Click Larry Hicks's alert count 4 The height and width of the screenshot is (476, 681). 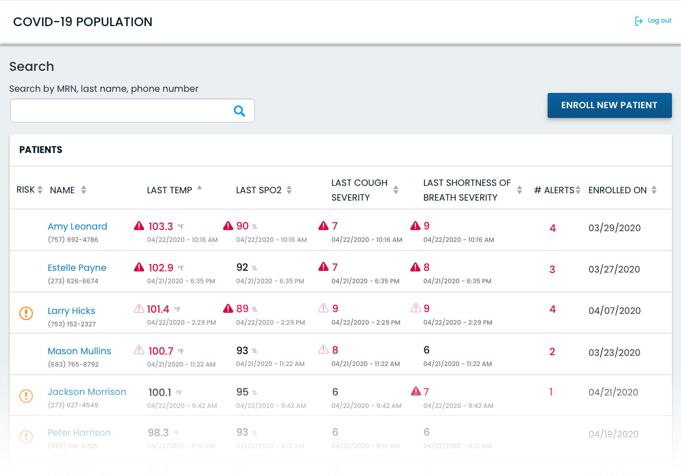[x=553, y=309]
